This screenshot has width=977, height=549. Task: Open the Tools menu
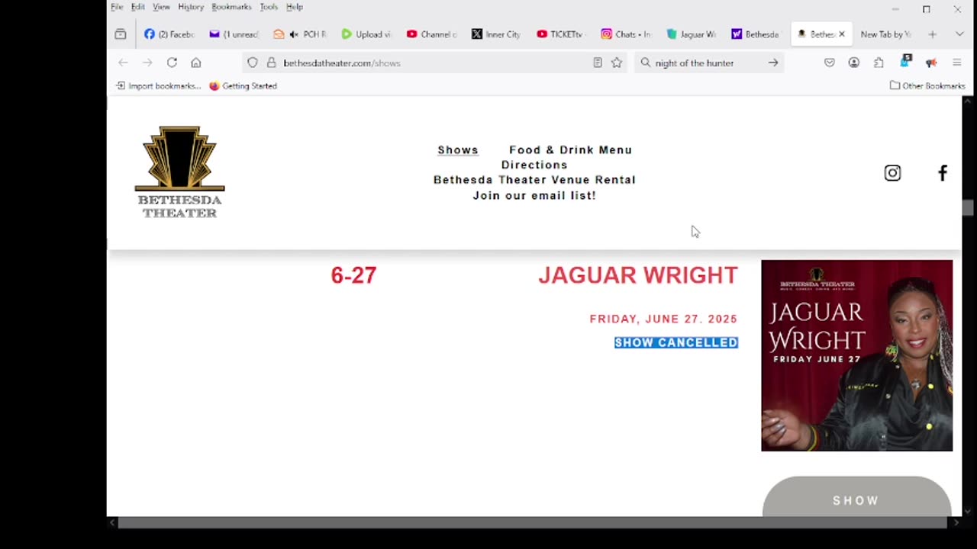pyautogui.click(x=269, y=7)
